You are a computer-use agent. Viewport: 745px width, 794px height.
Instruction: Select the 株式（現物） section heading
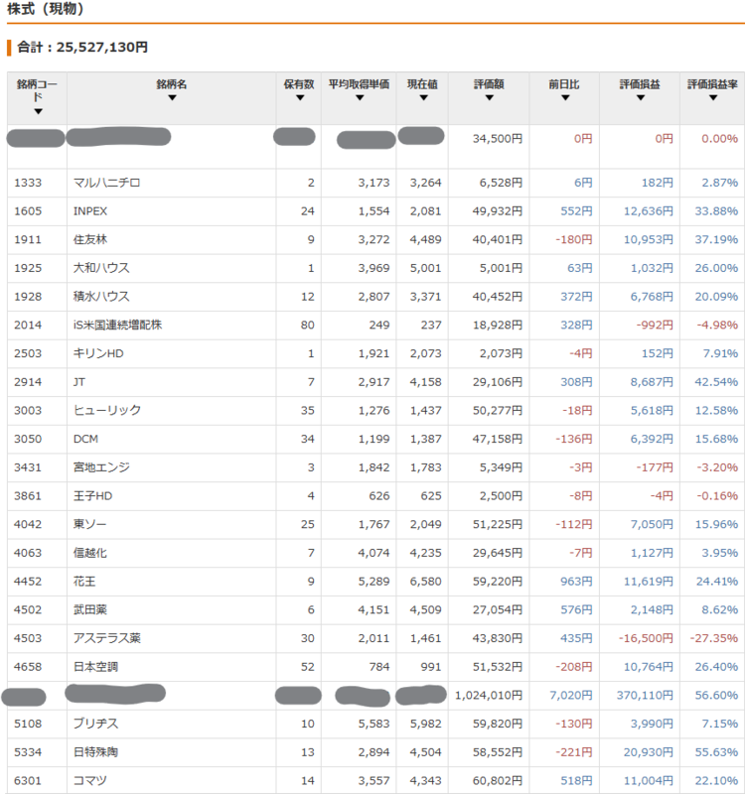click(x=46, y=9)
